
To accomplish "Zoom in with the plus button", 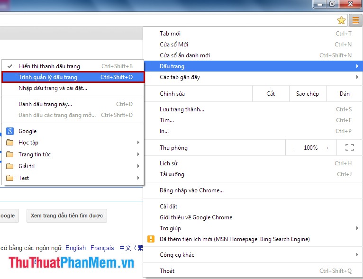I will point(327,148).
